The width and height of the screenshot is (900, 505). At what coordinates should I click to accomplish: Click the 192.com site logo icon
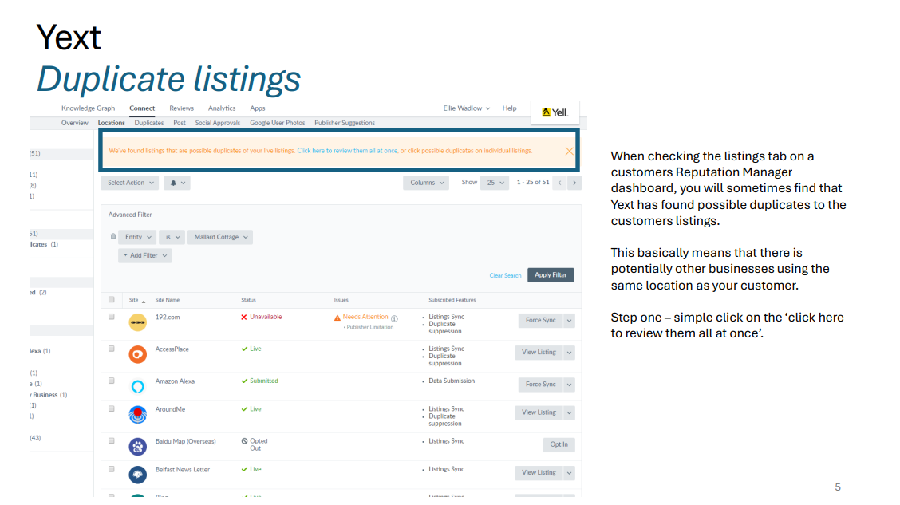(137, 322)
